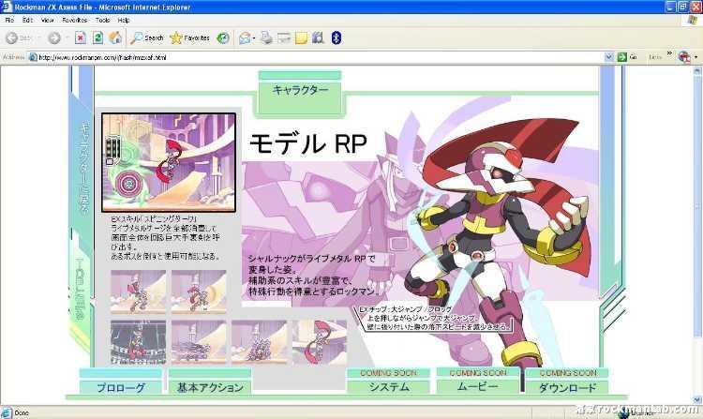Open the プロローグ section button
The width and height of the screenshot is (703, 419).
(121, 382)
